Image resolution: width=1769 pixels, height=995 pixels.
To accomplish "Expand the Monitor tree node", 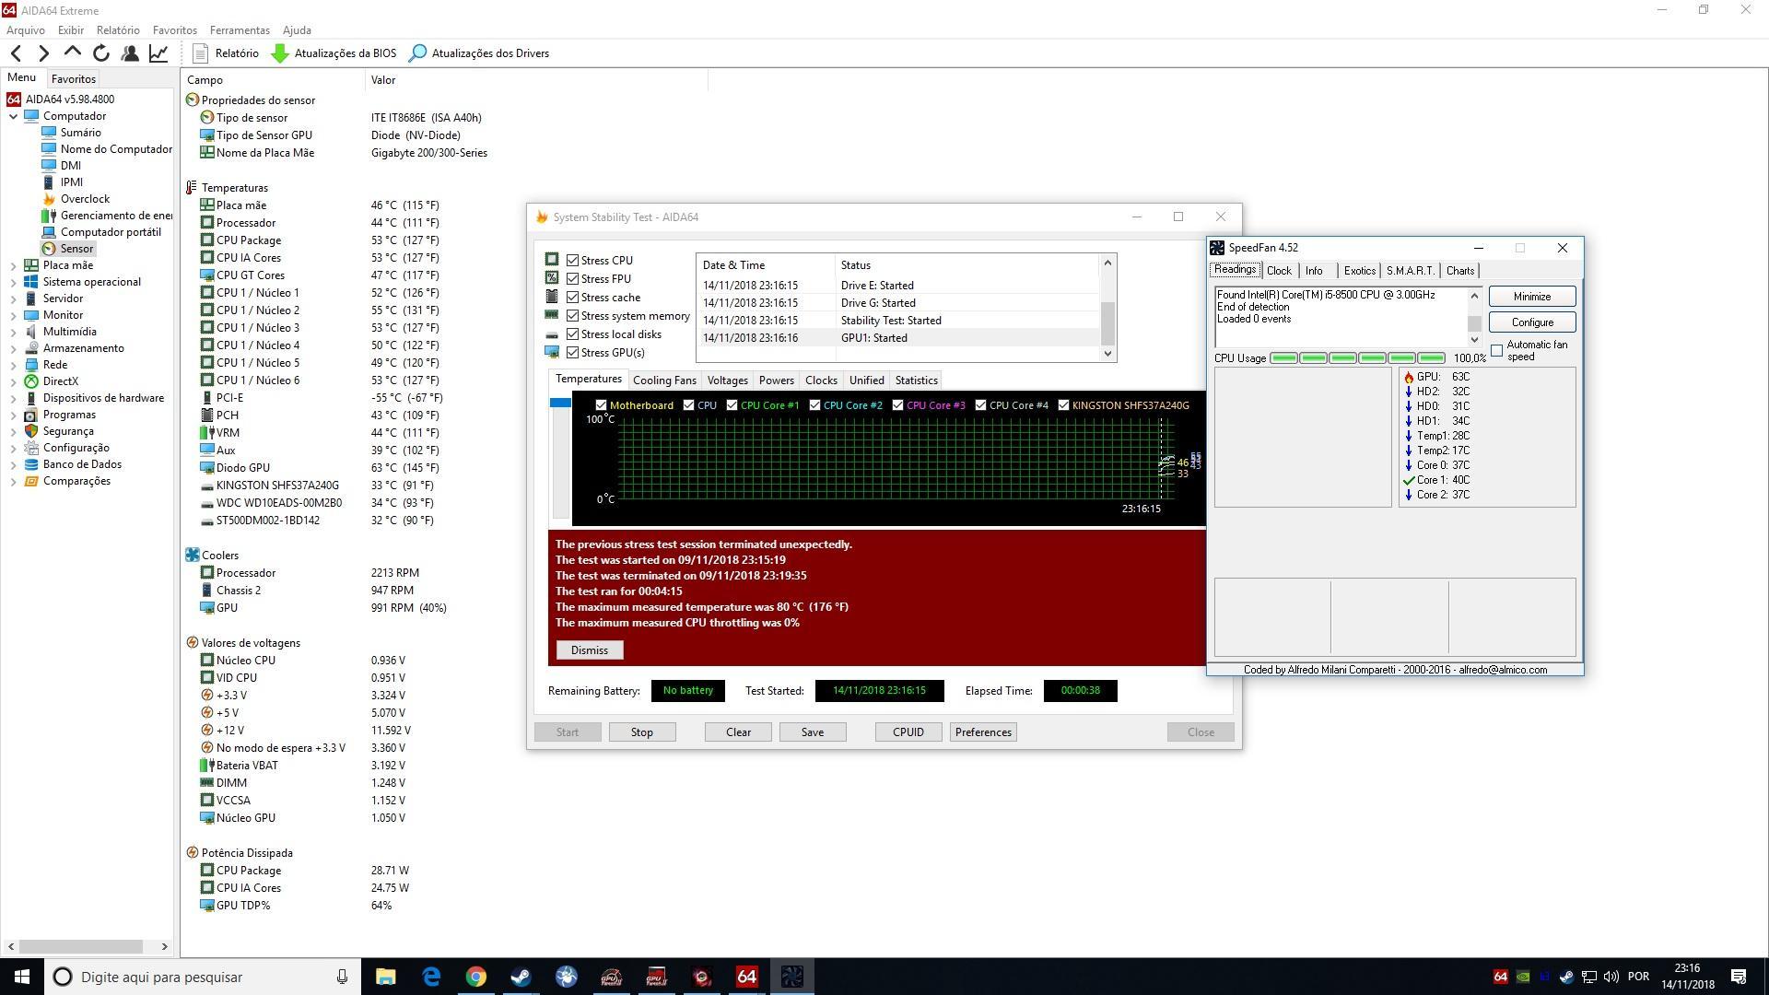I will (13, 315).
